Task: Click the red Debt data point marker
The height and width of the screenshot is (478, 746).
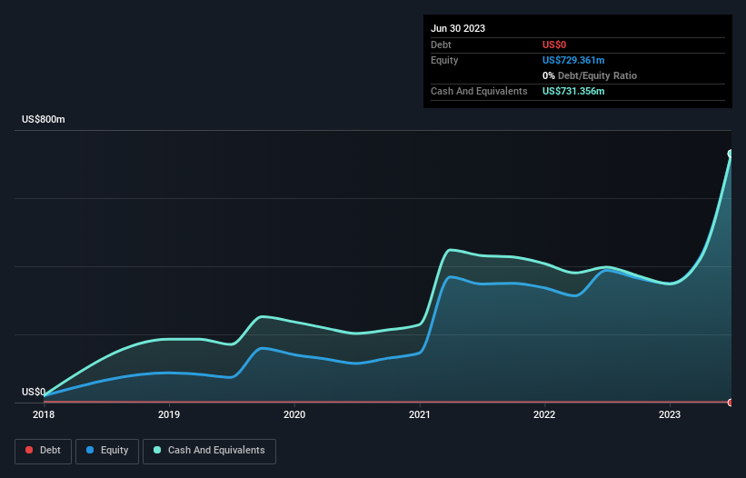Action: point(731,403)
